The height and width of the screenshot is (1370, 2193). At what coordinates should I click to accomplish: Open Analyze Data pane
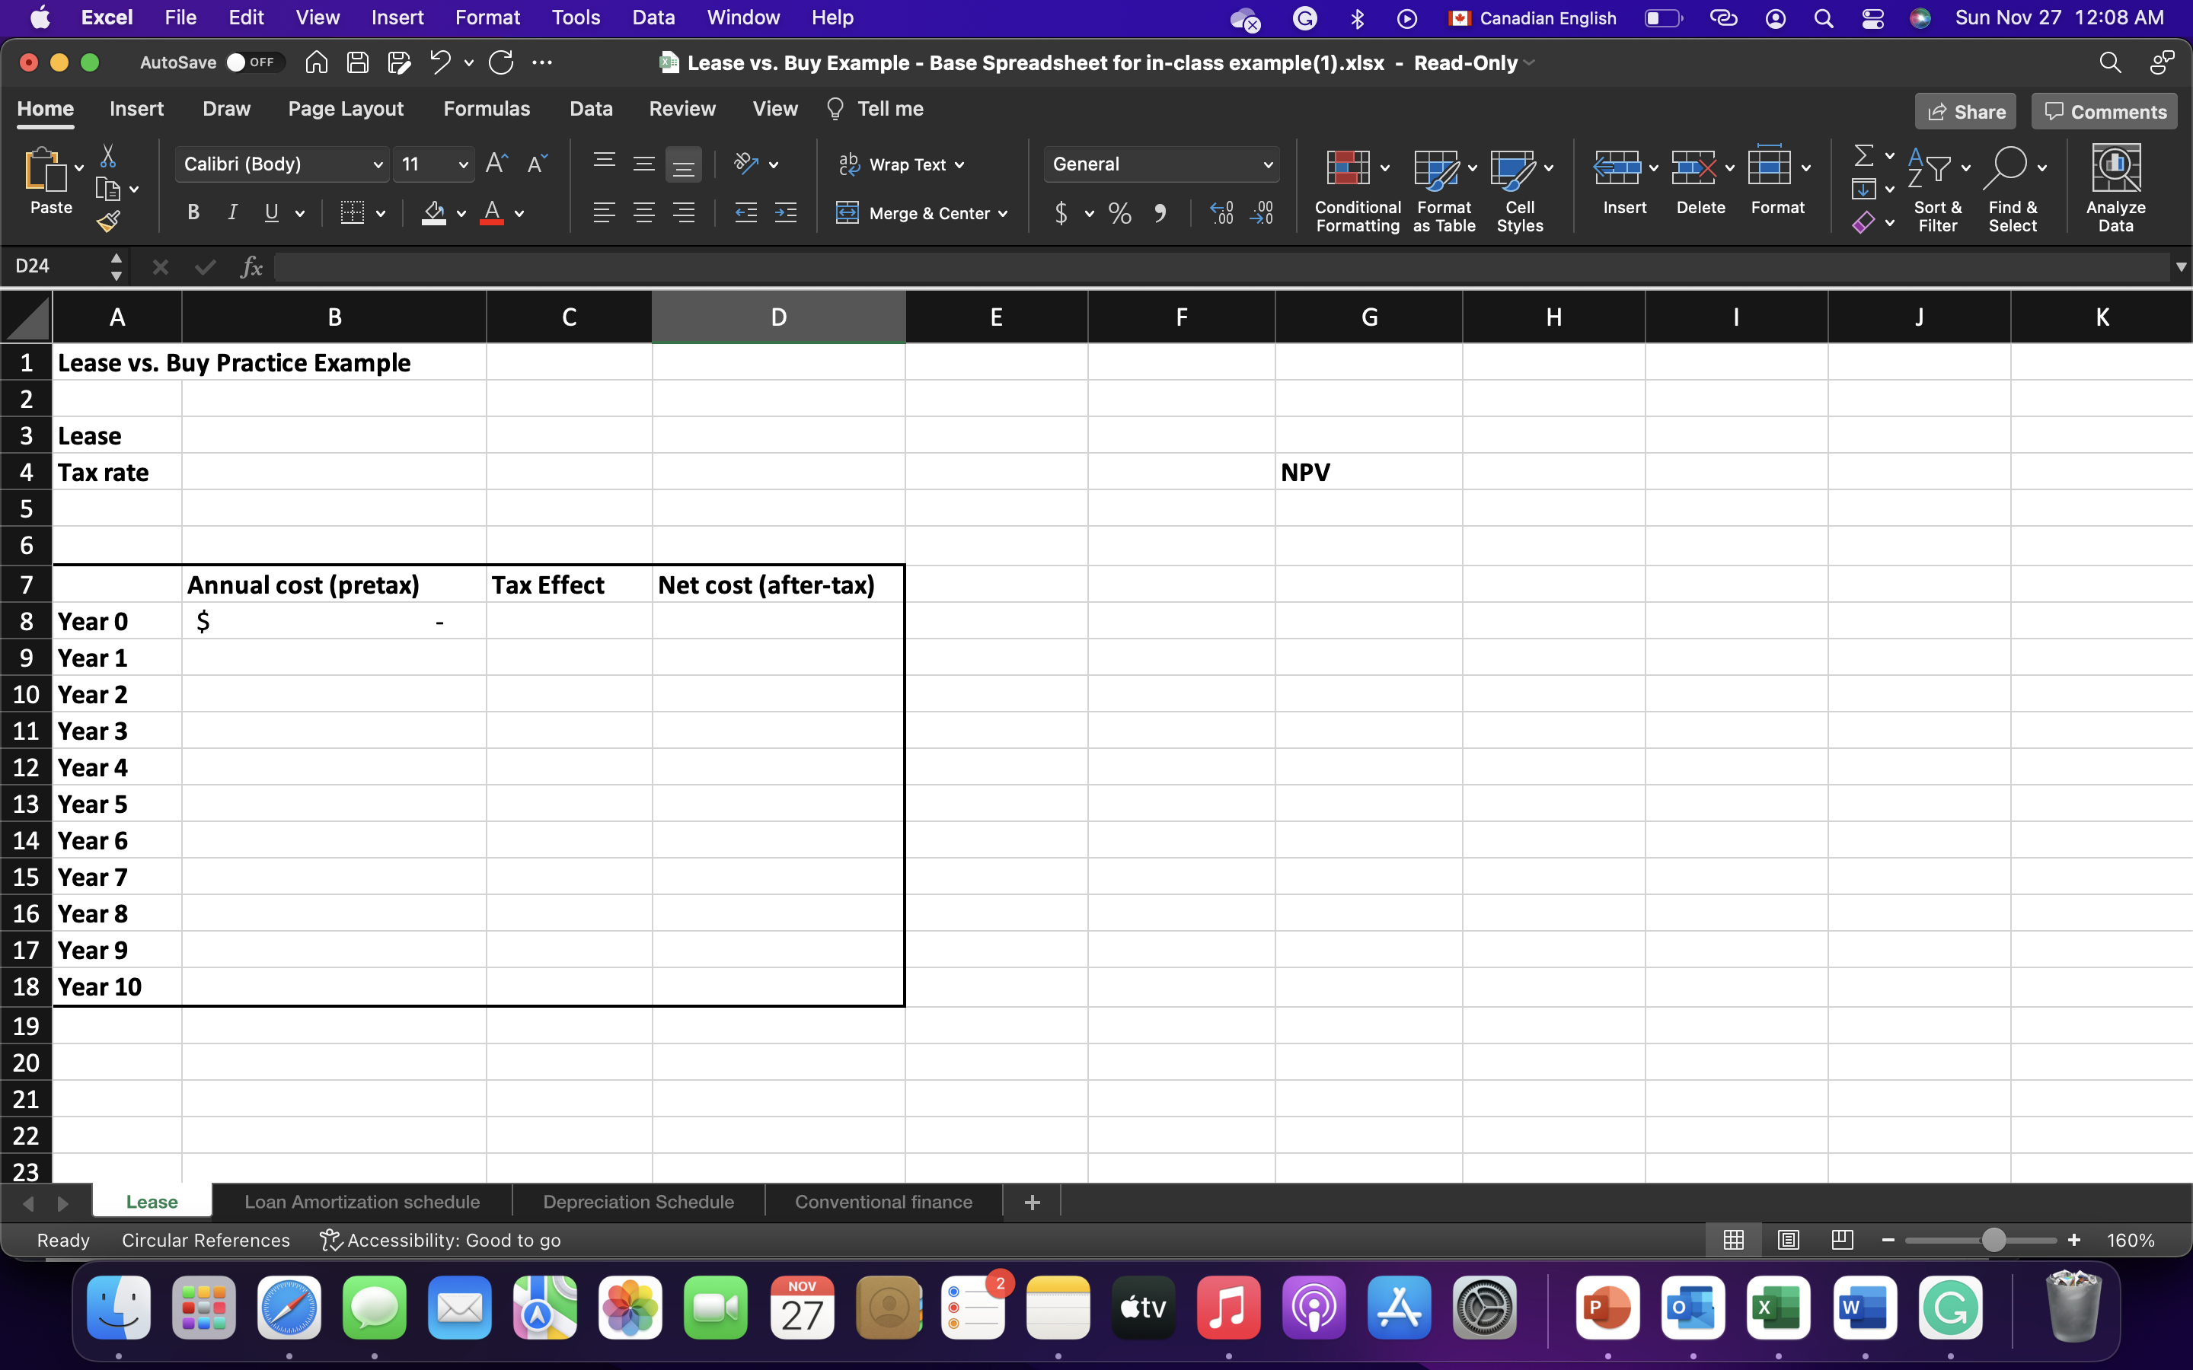pyautogui.click(x=2115, y=187)
